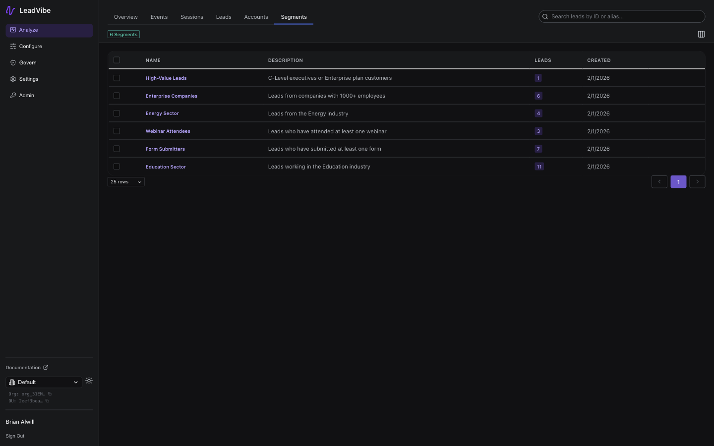Open Settings via the gear icon
This screenshot has width=714, height=446.
click(13, 79)
